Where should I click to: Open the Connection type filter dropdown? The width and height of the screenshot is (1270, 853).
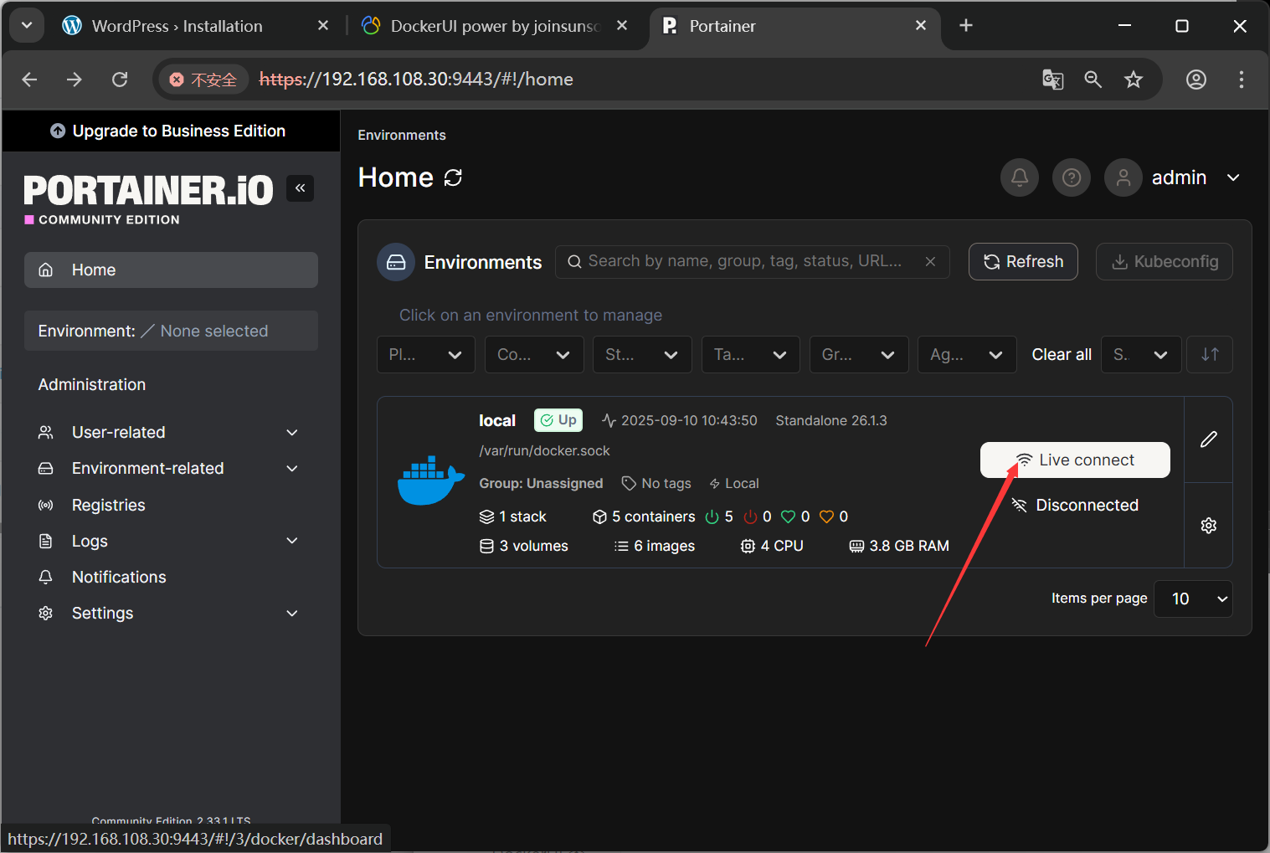pyautogui.click(x=534, y=354)
